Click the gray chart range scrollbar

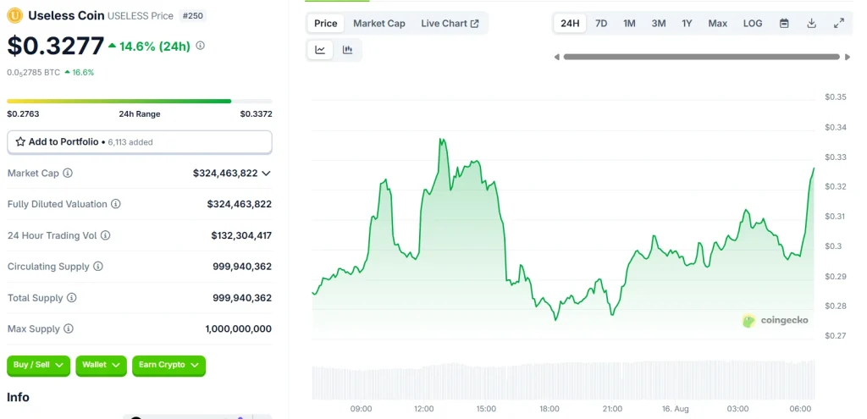702,57
